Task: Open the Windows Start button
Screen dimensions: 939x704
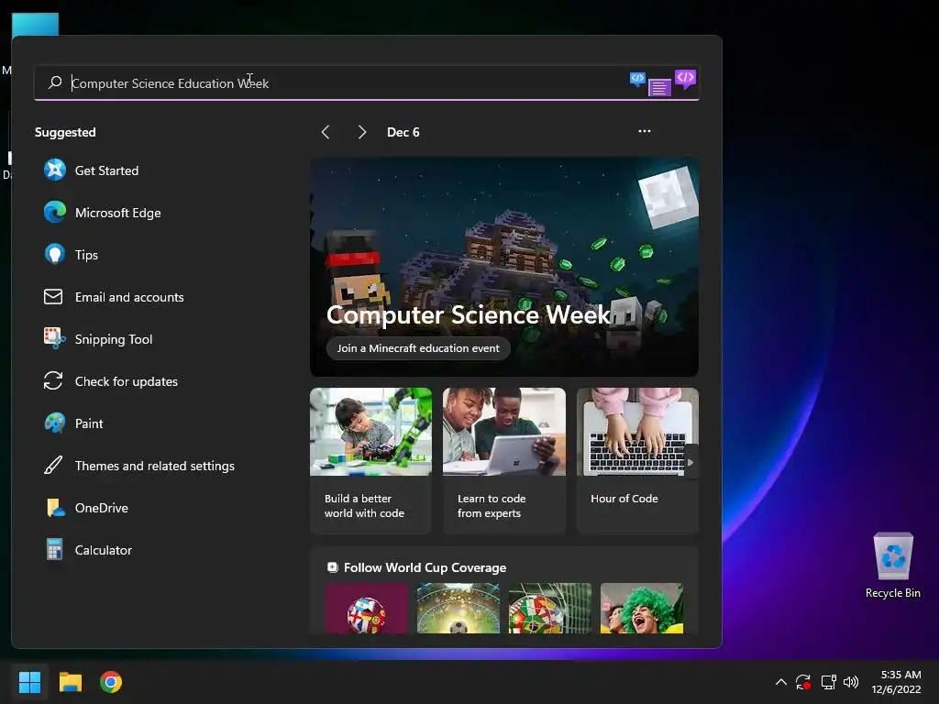Action: pyautogui.click(x=29, y=682)
